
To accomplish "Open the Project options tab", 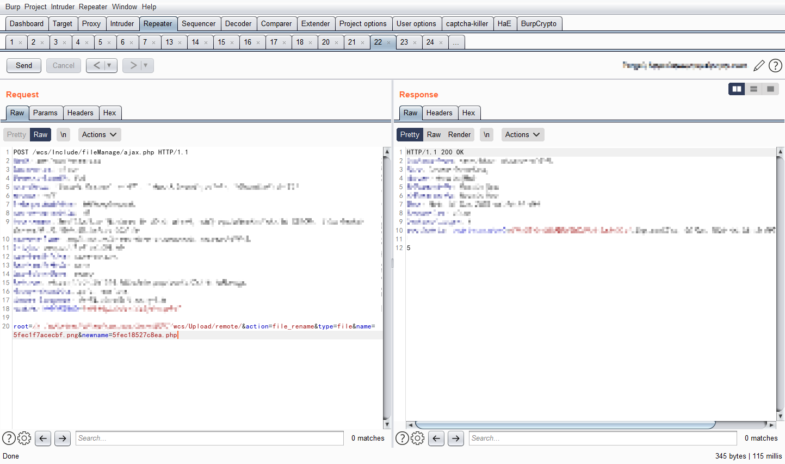I will (363, 23).
